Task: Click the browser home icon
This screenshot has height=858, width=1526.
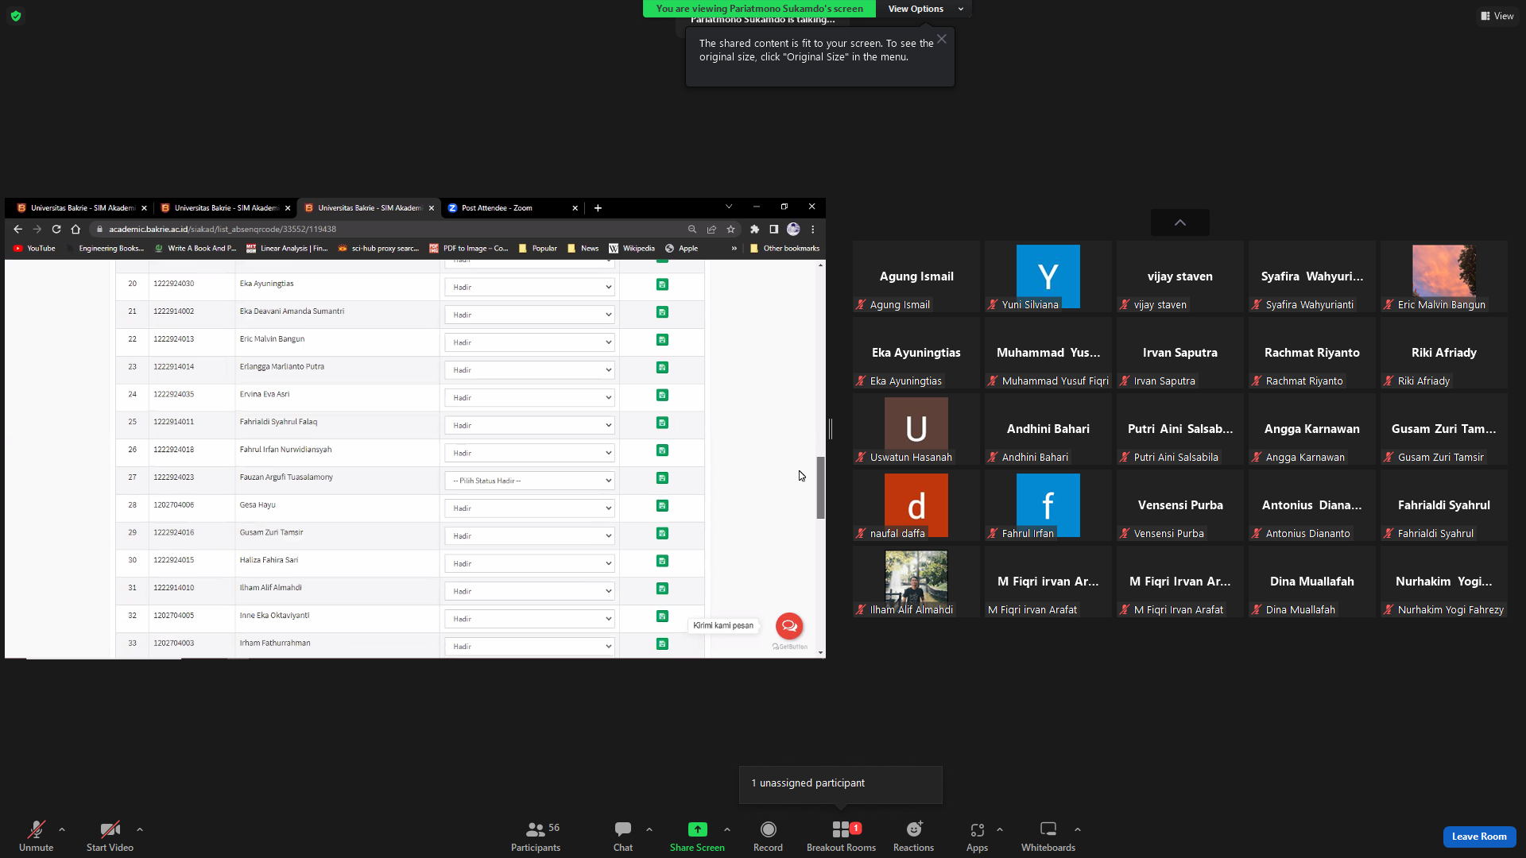Action: [x=76, y=229]
